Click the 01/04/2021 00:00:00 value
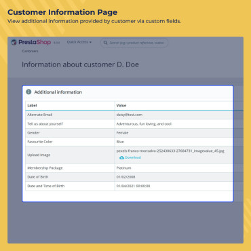This screenshot has height=251, width=251. (x=133, y=186)
